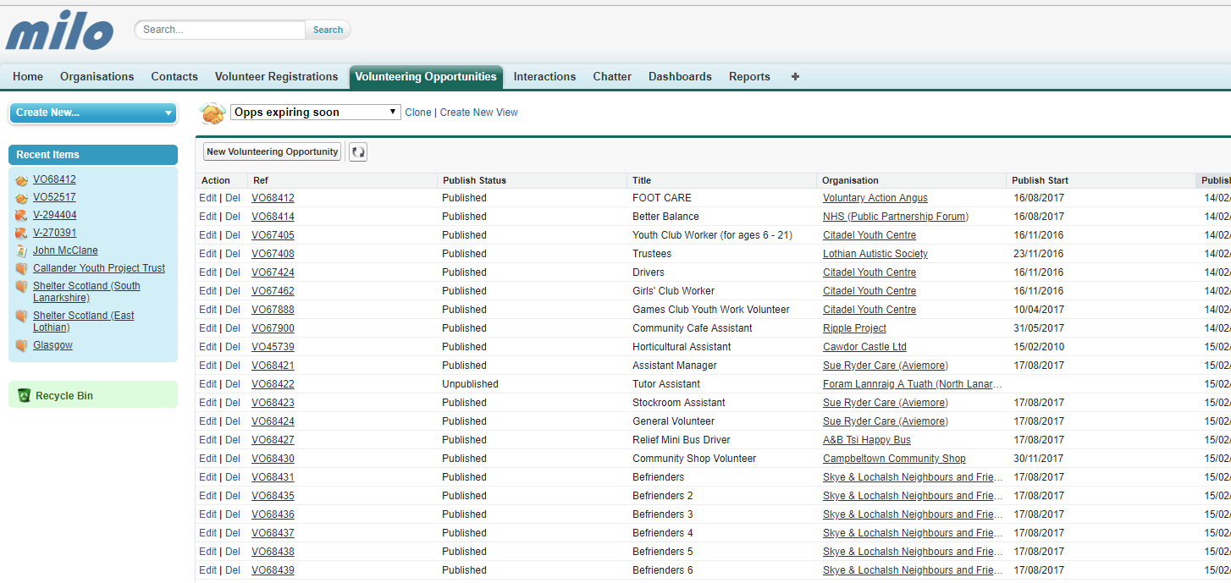Click the icon beside Shelter Scotland (East Lothian)
This screenshot has height=583, width=1231.
(21, 316)
